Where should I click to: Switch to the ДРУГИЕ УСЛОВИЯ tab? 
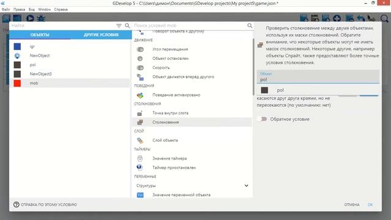pos(101,35)
